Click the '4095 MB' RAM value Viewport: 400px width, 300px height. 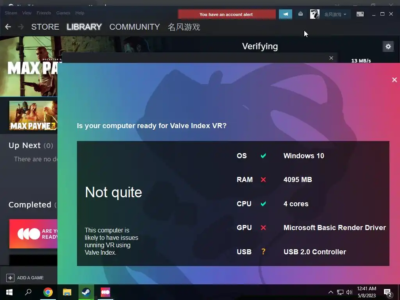tap(298, 180)
